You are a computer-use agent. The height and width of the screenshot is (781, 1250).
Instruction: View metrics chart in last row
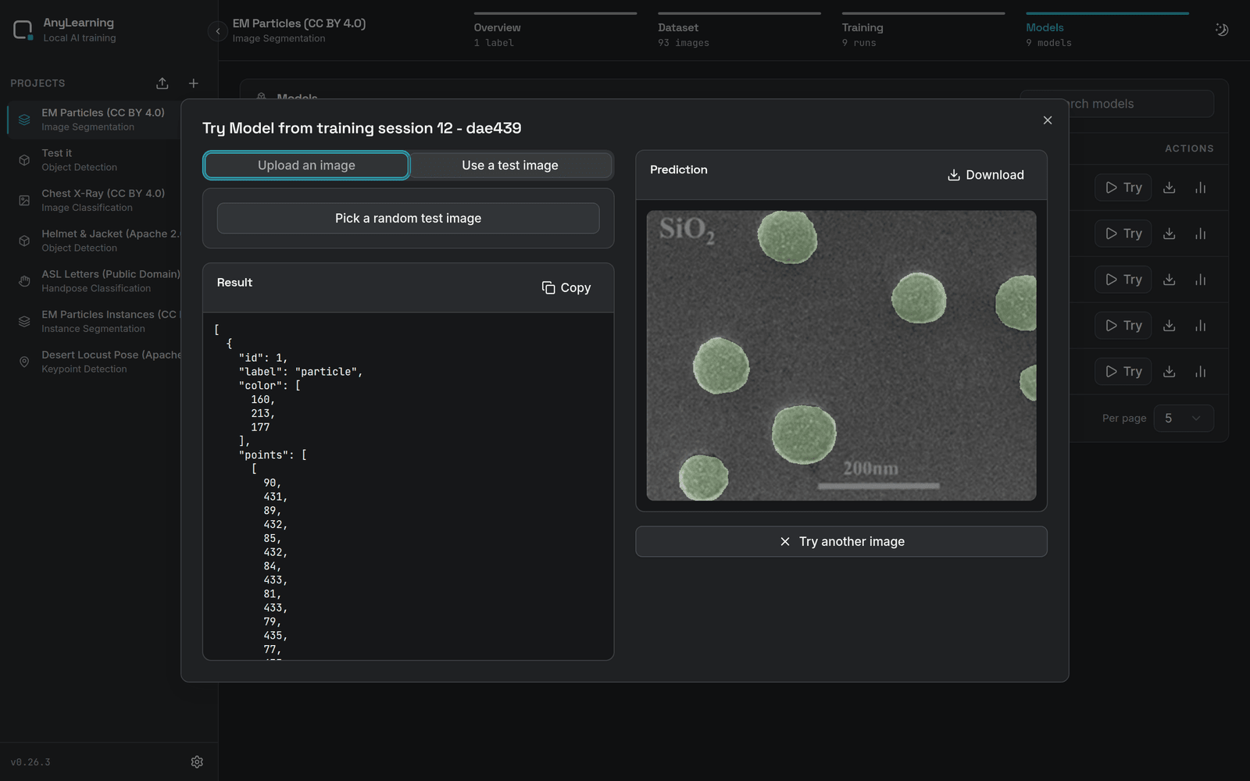[x=1201, y=372]
